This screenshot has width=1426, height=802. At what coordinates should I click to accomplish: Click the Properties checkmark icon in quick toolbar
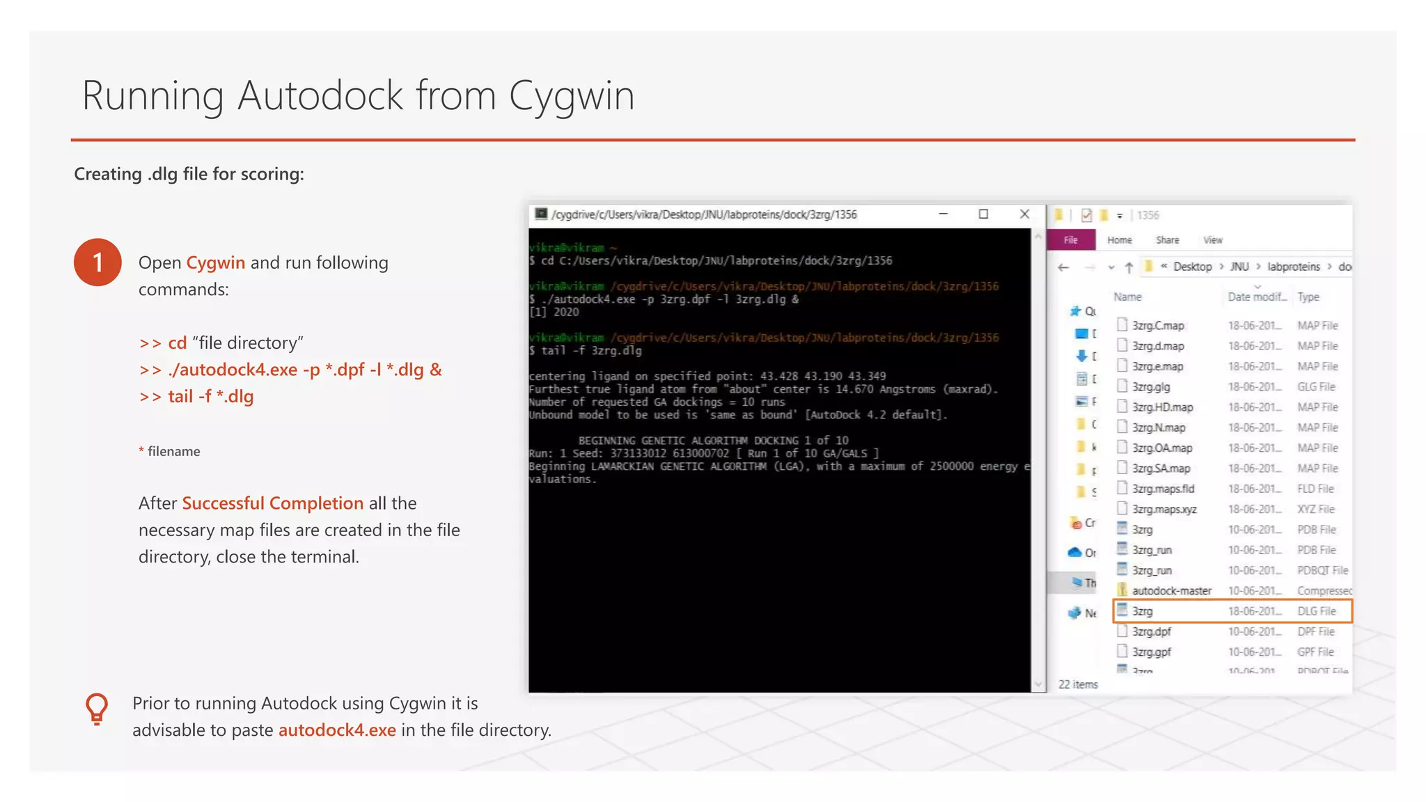[x=1086, y=215]
